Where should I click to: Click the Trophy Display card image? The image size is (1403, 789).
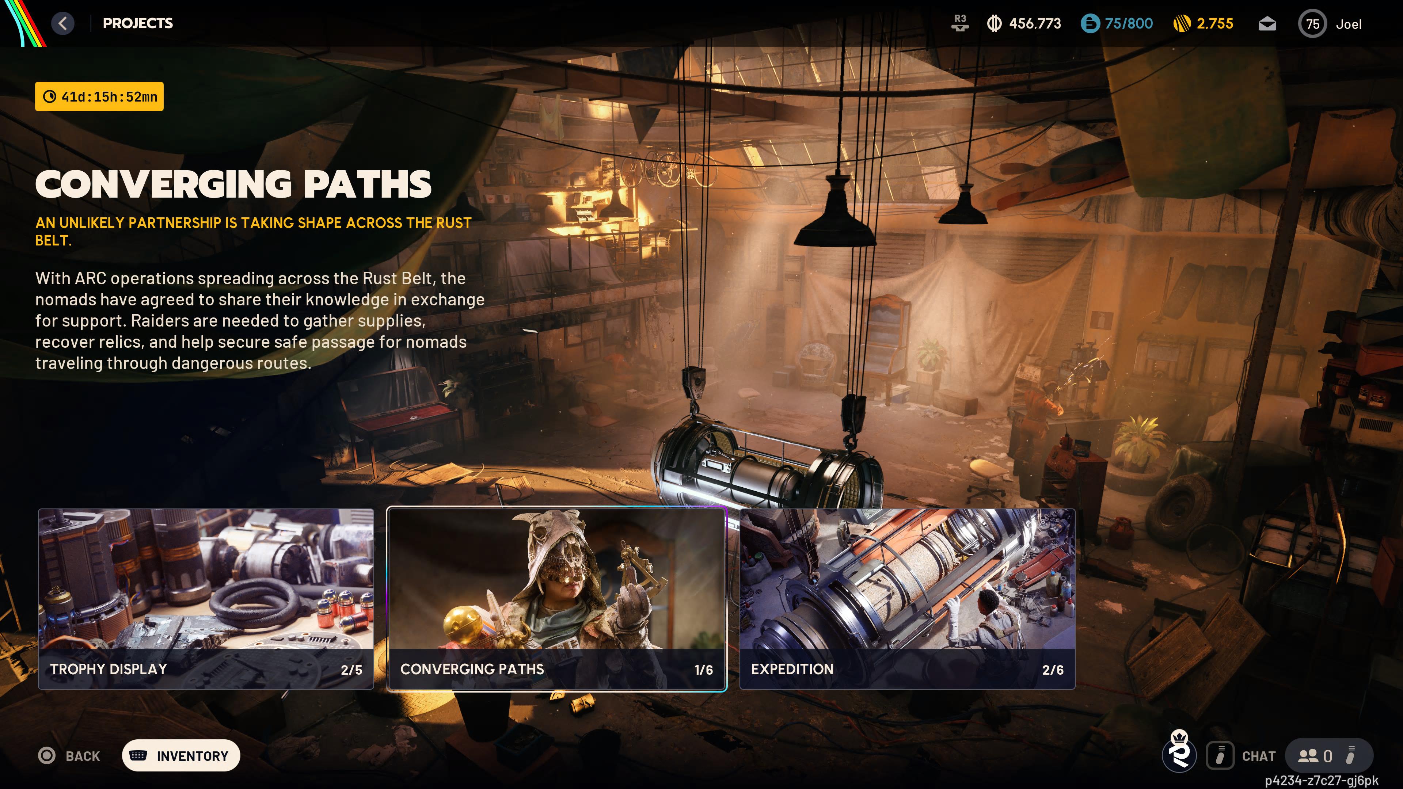206,579
